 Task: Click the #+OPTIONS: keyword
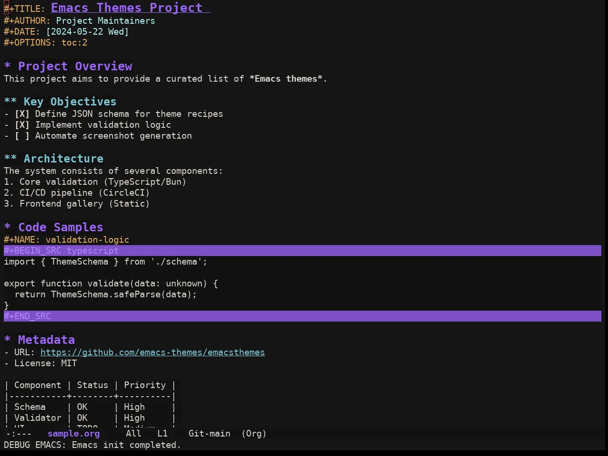click(x=30, y=43)
